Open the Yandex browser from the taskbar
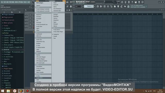 [x=15, y=91]
